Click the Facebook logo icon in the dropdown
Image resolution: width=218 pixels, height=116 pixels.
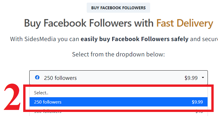click(37, 78)
